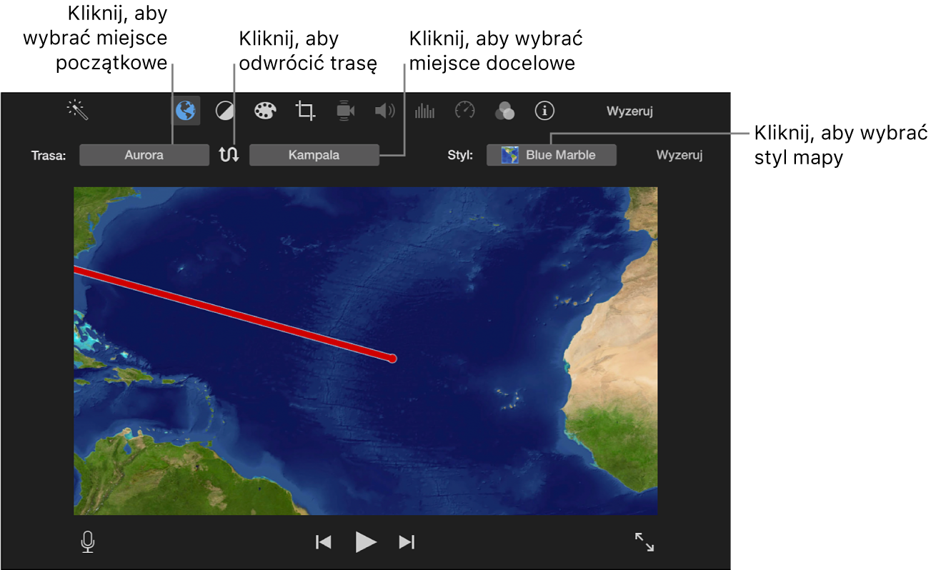This screenshot has height=570, width=931.
Task: Play the map animation
Action: tap(365, 542)
